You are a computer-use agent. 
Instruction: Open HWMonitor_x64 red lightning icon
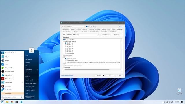3,79
